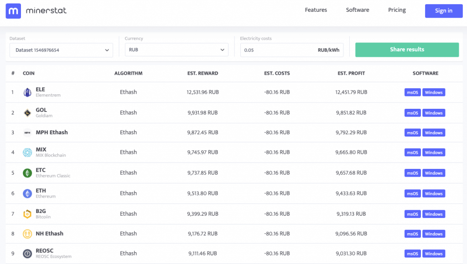Open the Pricing page
The image size is (467, 264).
397,10
